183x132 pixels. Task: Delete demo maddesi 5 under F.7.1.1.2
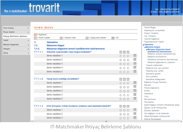point(135,99)
